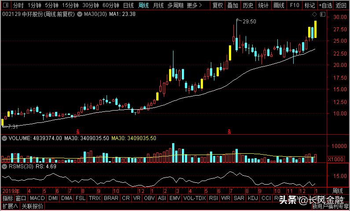This screenshot has height=211, width=350.
Task: Click the red S marker near month 7
Action: (x=229, y=132)
